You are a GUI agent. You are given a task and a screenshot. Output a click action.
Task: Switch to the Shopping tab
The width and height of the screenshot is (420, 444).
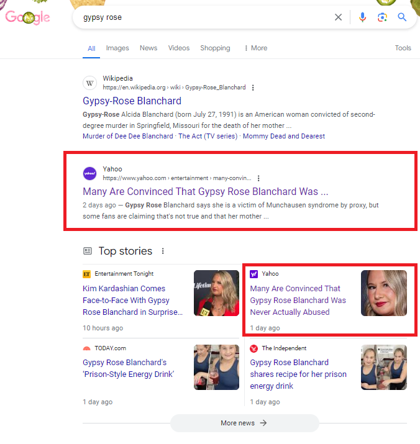click(215, 48)
